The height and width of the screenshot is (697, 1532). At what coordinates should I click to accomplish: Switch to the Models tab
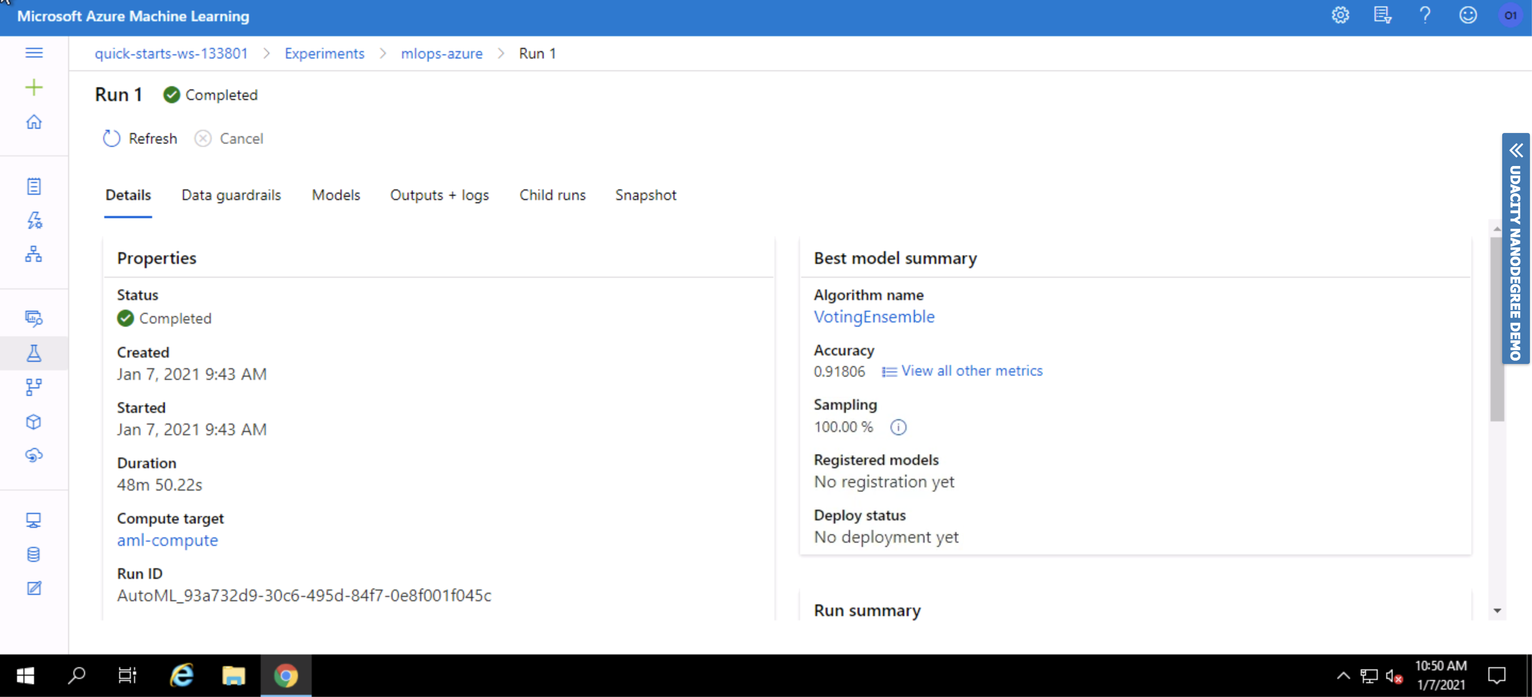point(336,195)
